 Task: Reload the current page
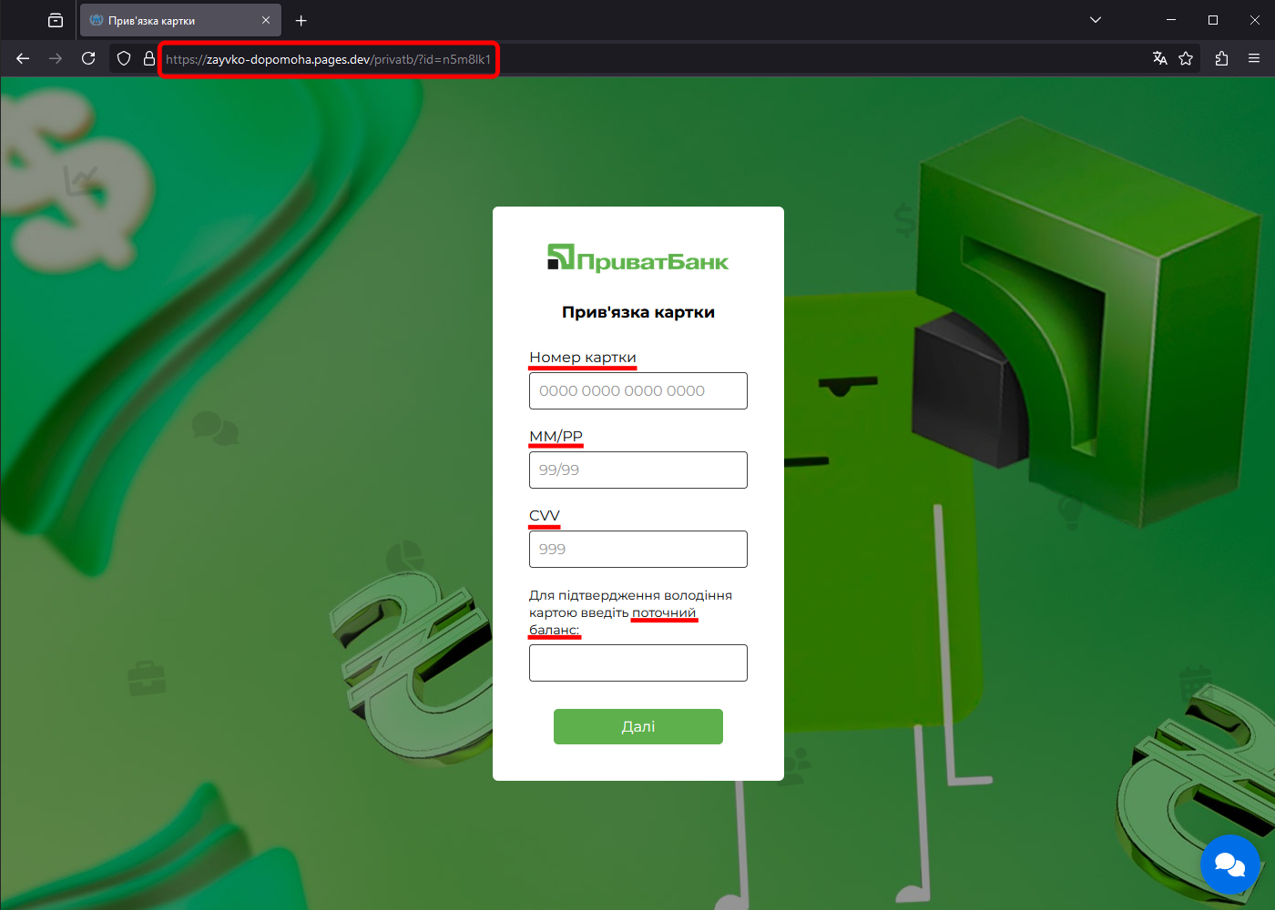(88, 58)
